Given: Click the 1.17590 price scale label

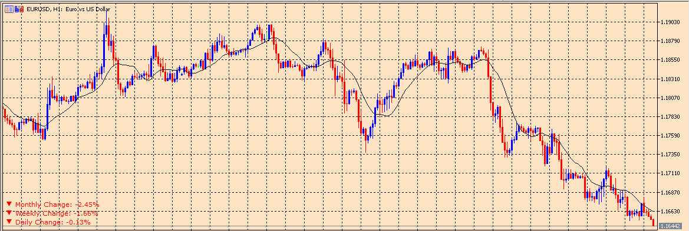Looking at the screenshot, I should click(671, 135).
